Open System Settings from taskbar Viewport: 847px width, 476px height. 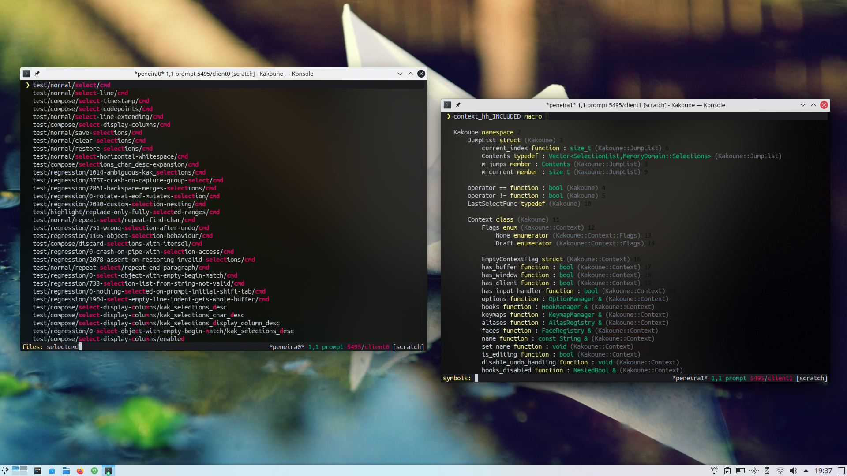38,471
